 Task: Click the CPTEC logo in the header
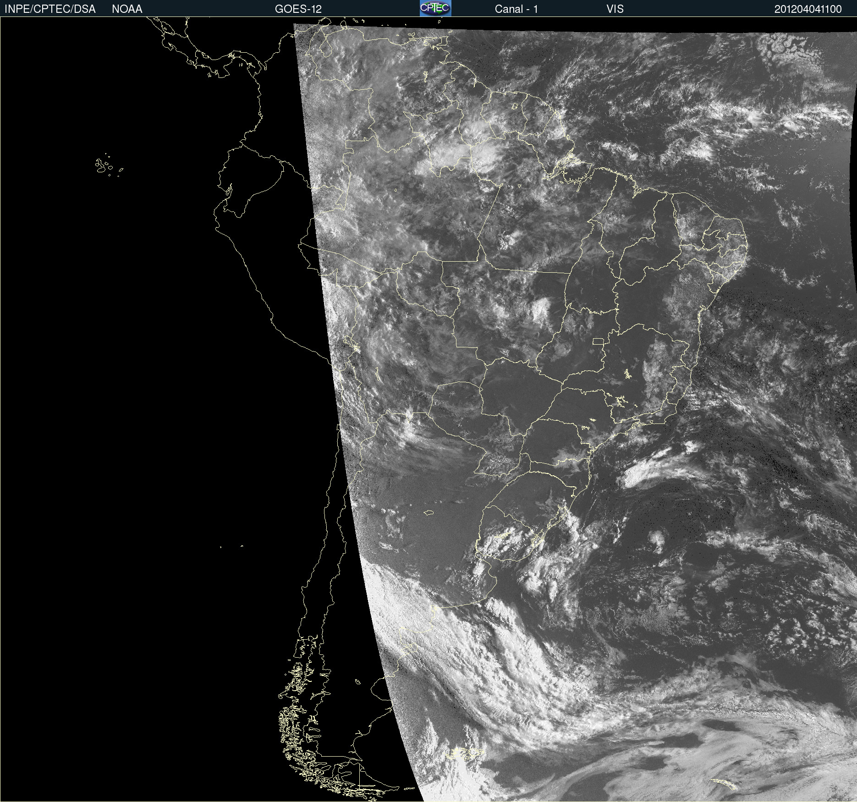tap(435, 8)
